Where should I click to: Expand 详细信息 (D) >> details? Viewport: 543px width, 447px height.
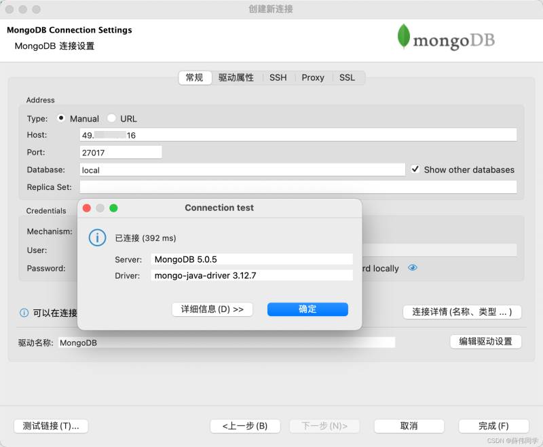tap(212, 309)
